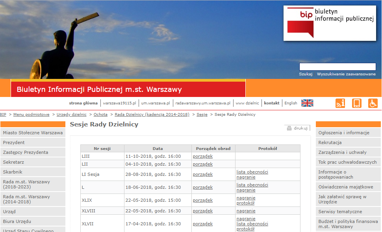Click the drukuj print button

click(x=297, y=128)
